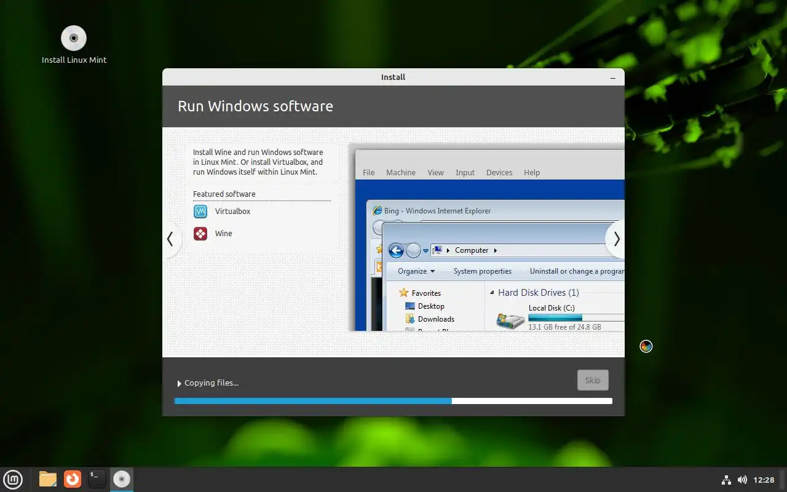The height and width of the screenshot is (492, 787).
Task: Click the Run Windows software heading
Action: (255, 106)
